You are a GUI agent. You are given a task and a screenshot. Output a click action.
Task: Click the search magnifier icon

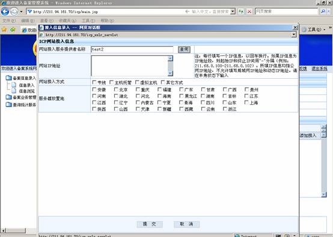323,11
